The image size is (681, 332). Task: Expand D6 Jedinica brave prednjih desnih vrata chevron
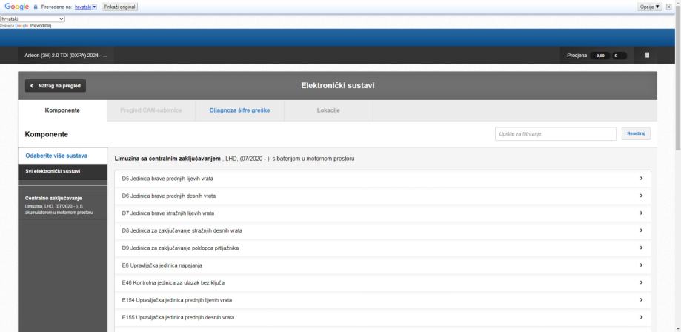641,196
